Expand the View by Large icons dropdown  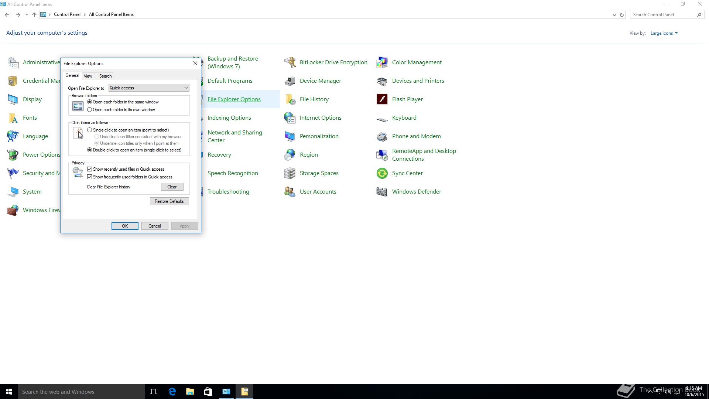point(664,33)
